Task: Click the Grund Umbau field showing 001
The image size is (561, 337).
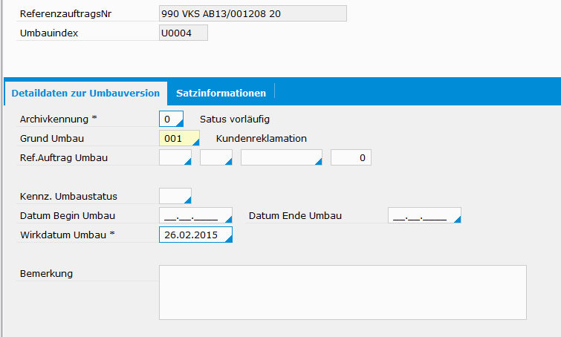Action: 178,138
